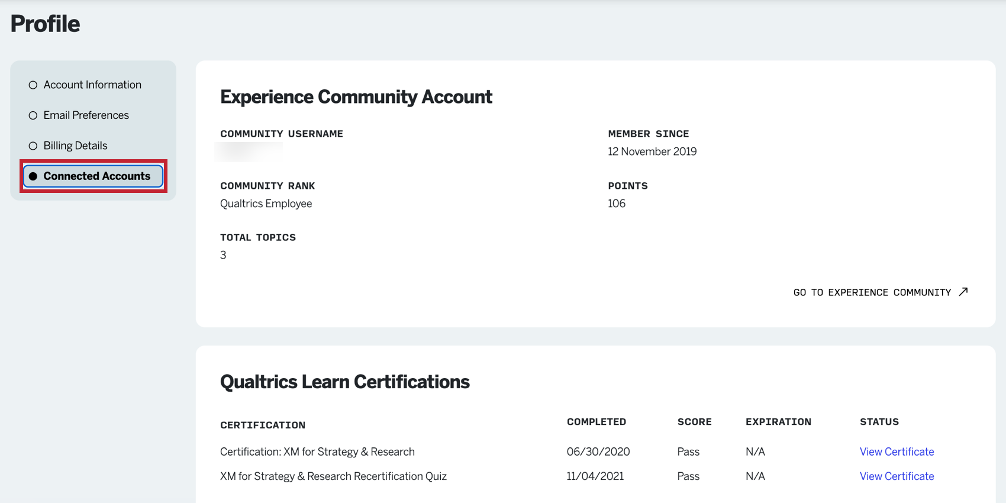This screenshot has width=1006, height=503.
Task: Click the Pass score dated 11/04/2021
Action: click(688, 476)
